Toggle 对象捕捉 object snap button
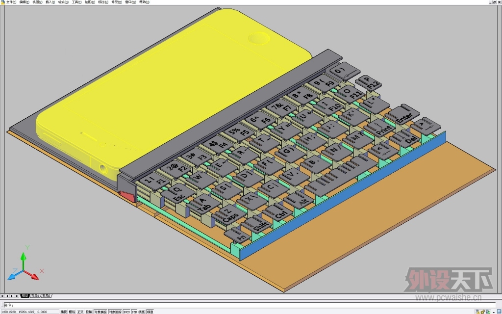 tap(100, 312)
